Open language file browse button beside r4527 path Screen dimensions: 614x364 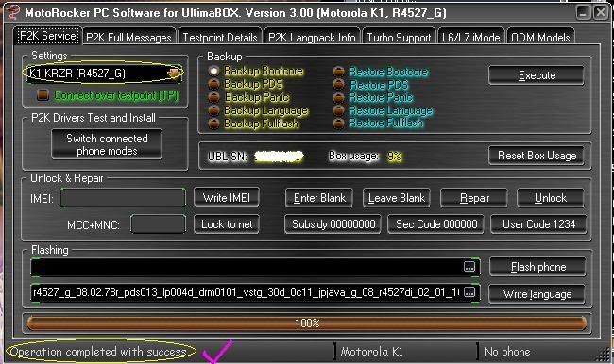coord(469,292)
